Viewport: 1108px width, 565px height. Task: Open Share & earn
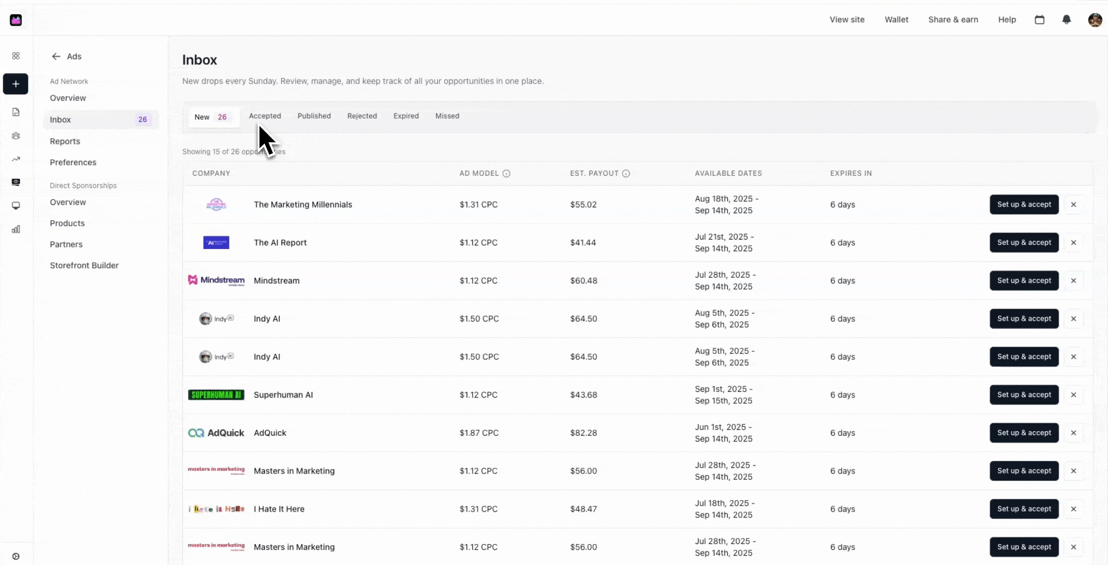(953, 20)
